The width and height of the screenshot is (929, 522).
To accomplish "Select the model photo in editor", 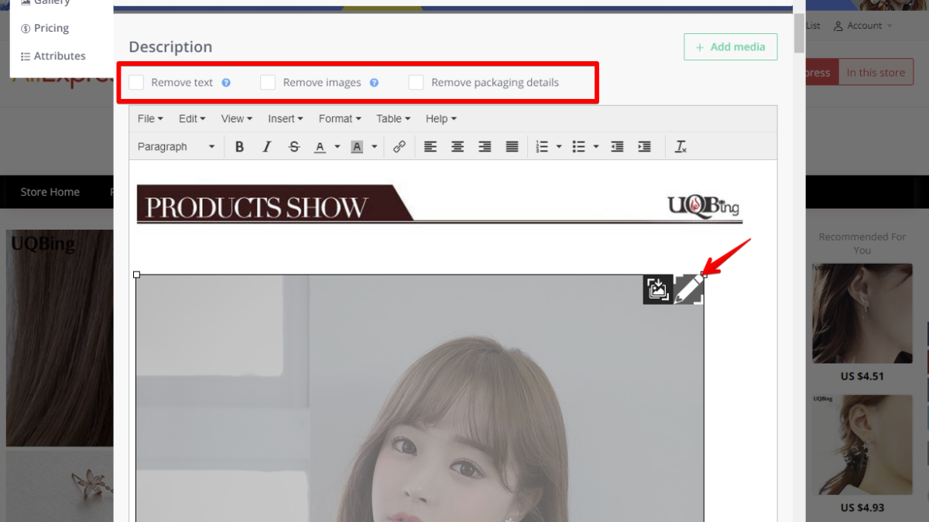I will coord(420,398).
